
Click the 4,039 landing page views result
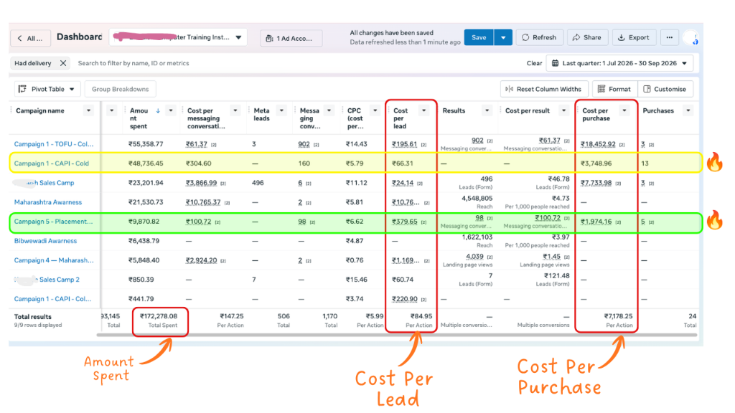pyautogui.click(x=474, y=257)
